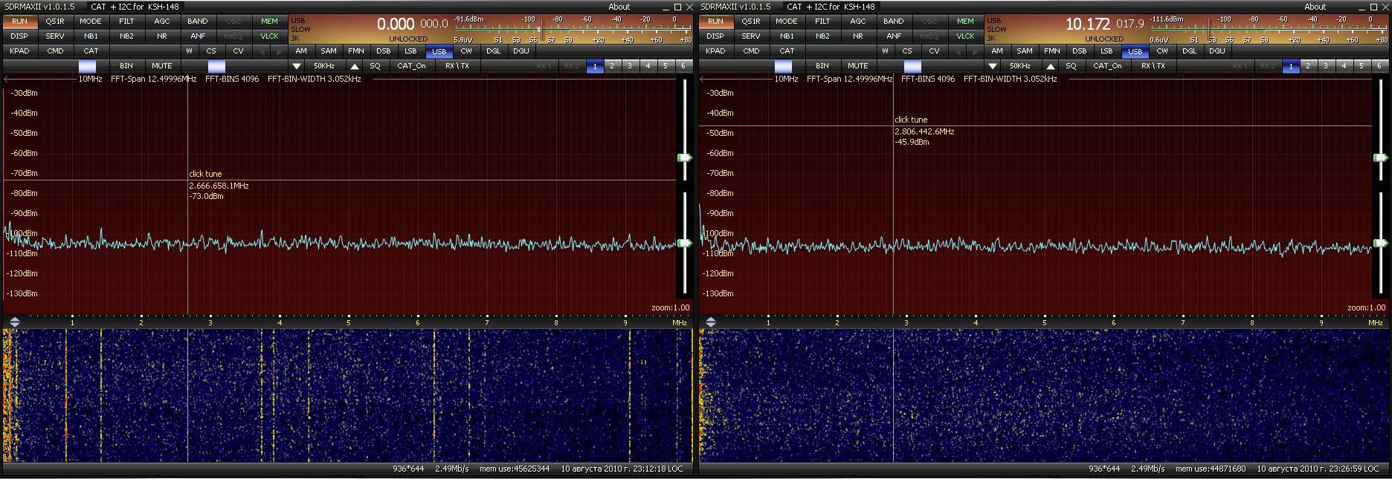This screenshot has height=479, width=1392.
Task: Click the frequency scroll-left arrow in the left window
Action: pyautogui.click(x=7, y=79)
